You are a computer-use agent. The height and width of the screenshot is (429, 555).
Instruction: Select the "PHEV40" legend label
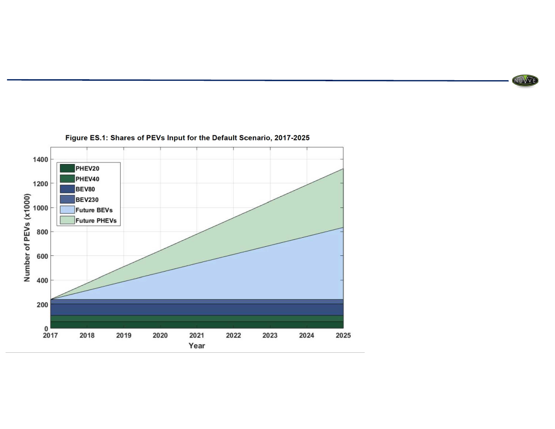(87, 179)
